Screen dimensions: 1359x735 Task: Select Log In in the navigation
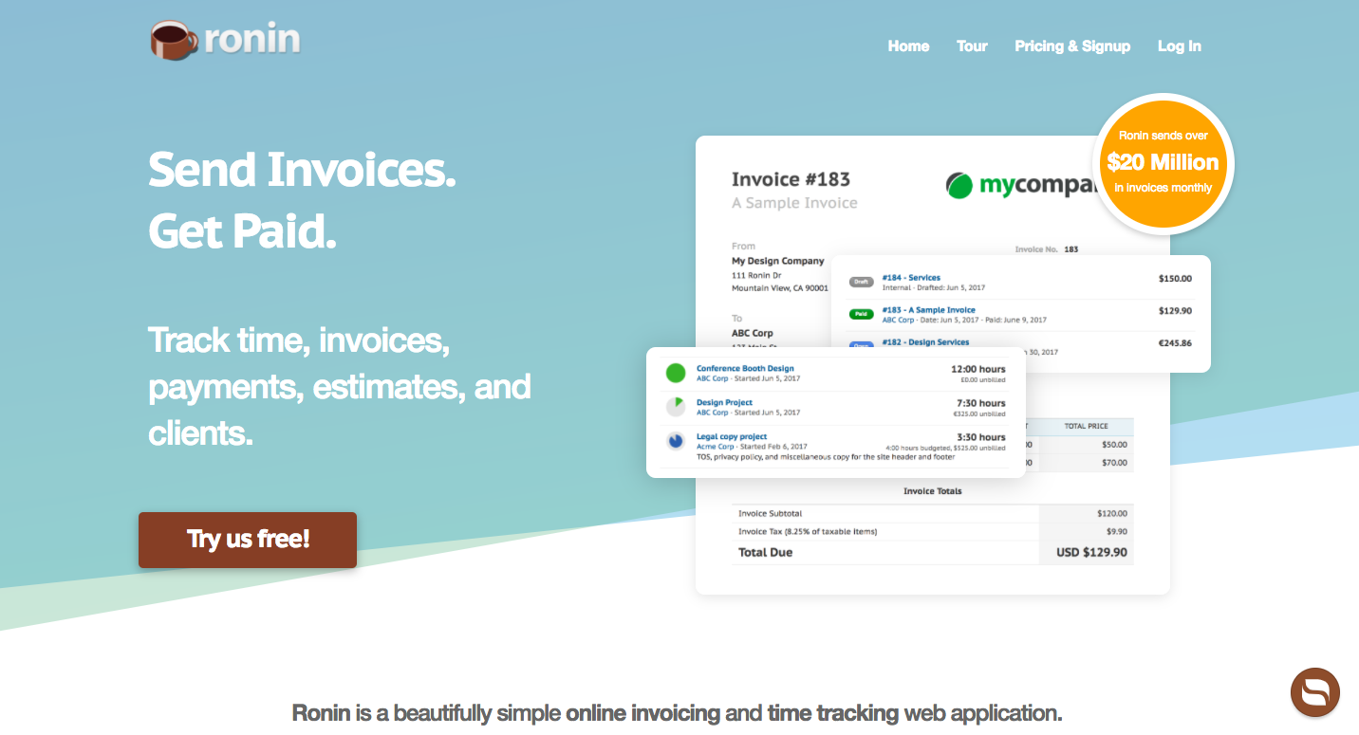[1180, 46]
